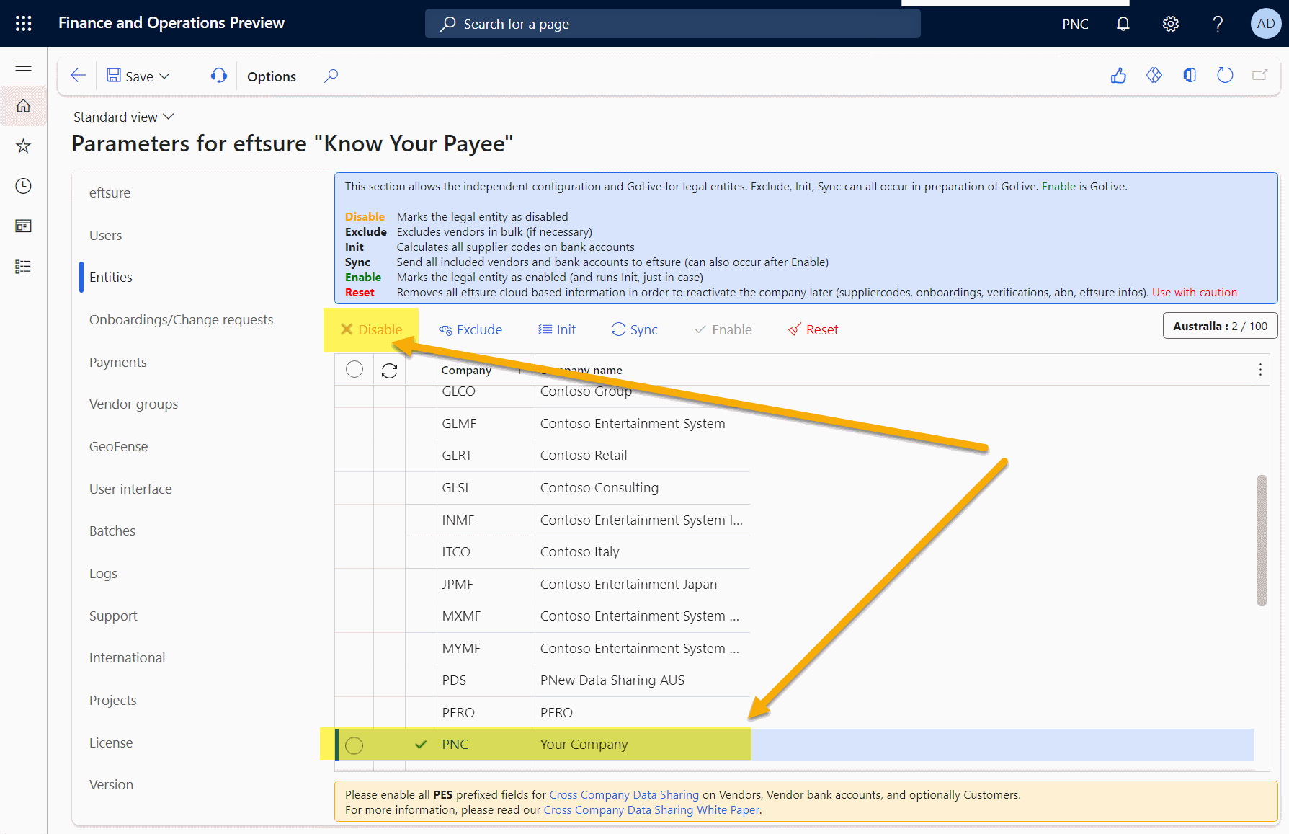Screen dimensions: 1289x834
Task: Open the Payments tab
Action: click(x=118, y=362)
